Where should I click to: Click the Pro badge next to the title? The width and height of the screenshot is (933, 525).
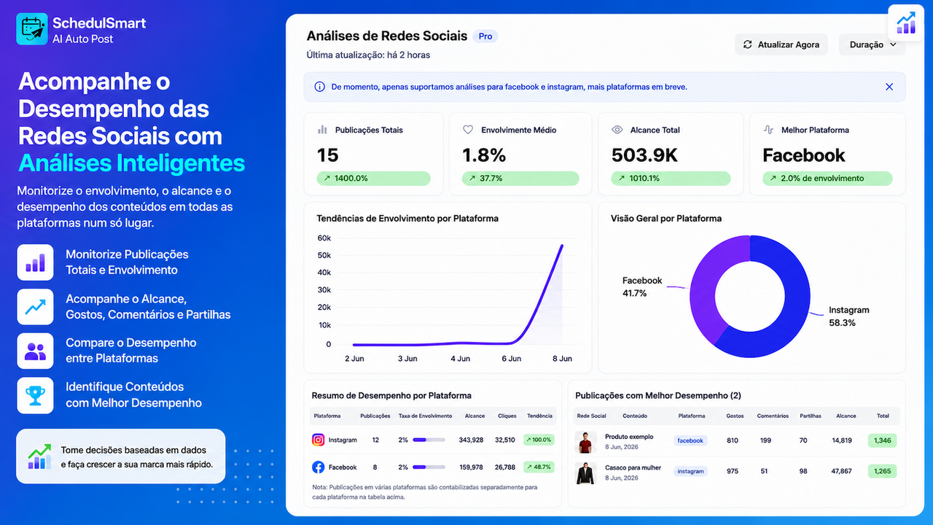[x=485, y=36]
